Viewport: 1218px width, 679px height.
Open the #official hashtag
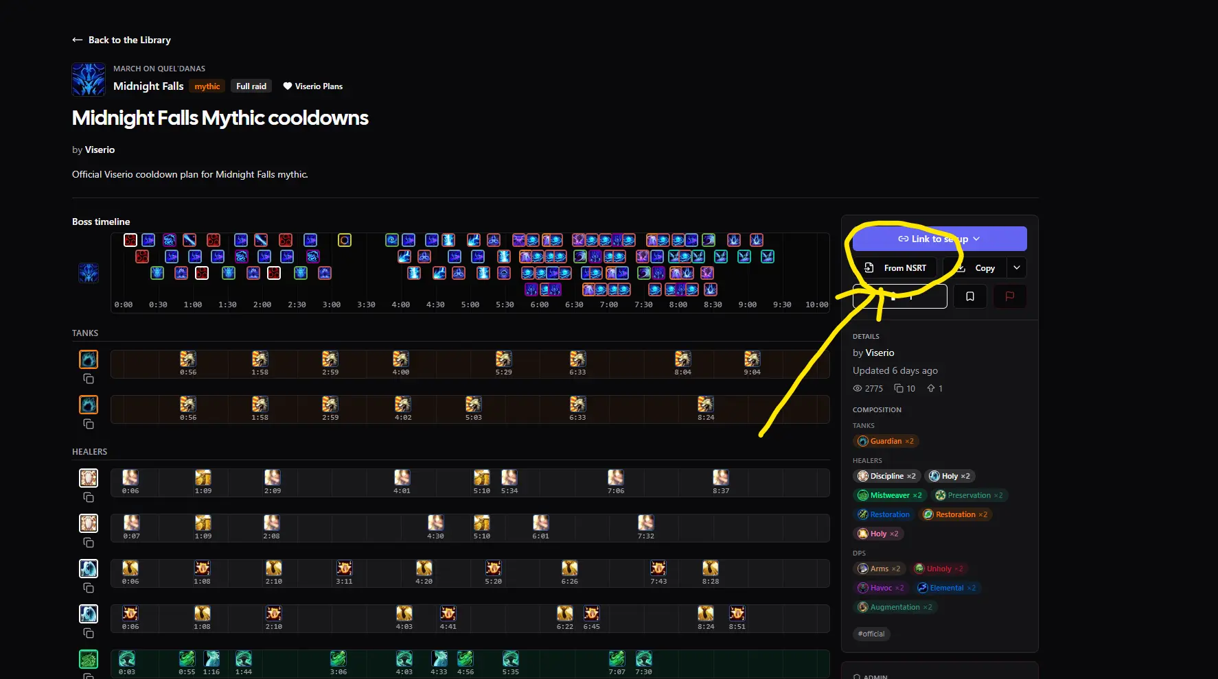(x=871, y=634)
